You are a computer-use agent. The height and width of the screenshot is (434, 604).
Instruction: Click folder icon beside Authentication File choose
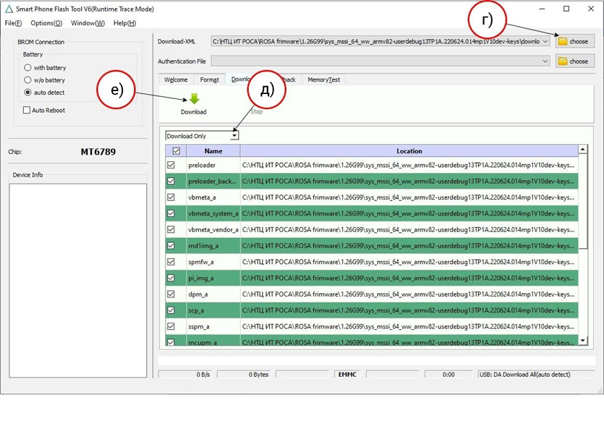coord(563,61)
